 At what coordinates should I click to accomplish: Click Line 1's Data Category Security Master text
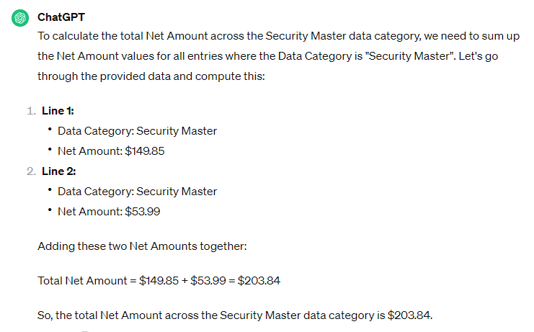pos(137,131)
